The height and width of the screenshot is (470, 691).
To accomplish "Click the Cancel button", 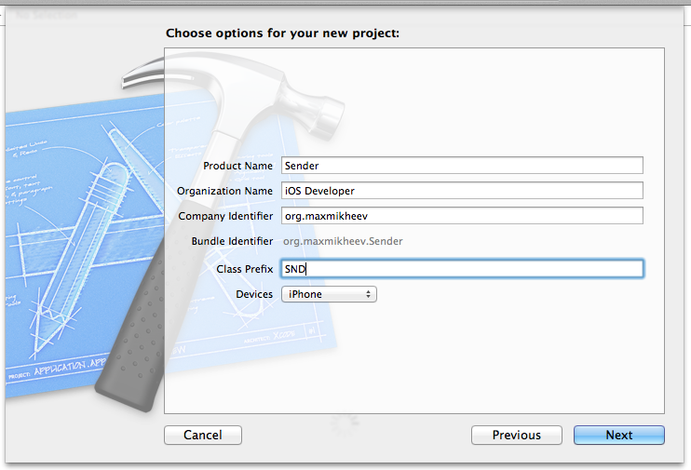I will click(203, 436).
